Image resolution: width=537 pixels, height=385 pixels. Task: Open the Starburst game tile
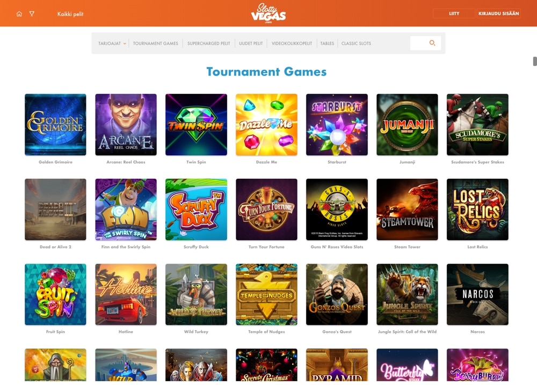pos(337,125)
